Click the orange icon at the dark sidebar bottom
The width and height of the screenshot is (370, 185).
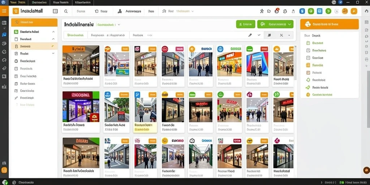coord(4,170)
